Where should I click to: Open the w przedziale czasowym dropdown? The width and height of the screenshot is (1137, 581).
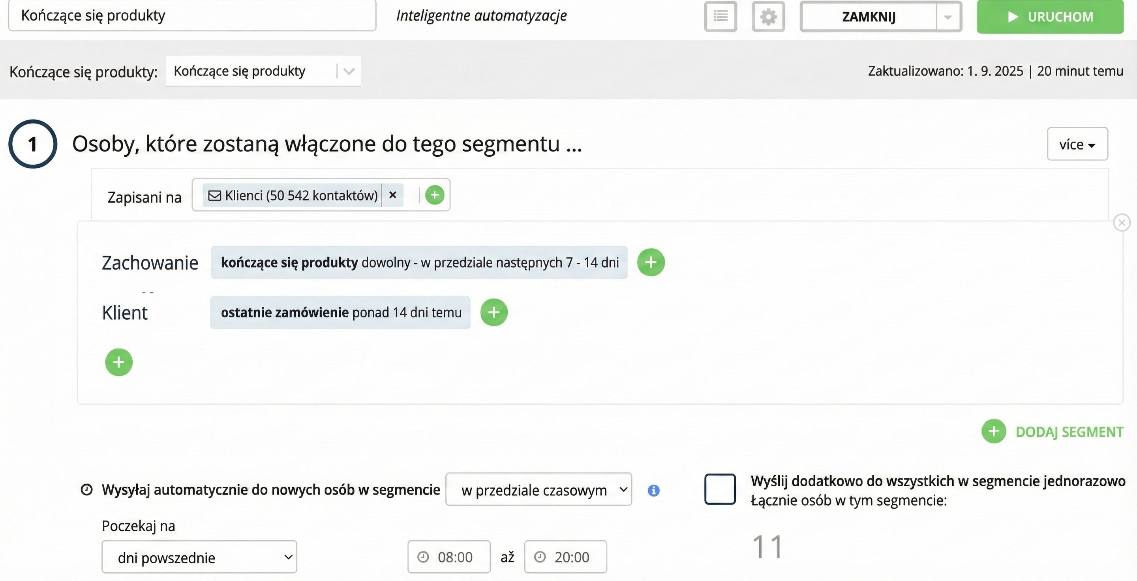(x=538, y=490)
